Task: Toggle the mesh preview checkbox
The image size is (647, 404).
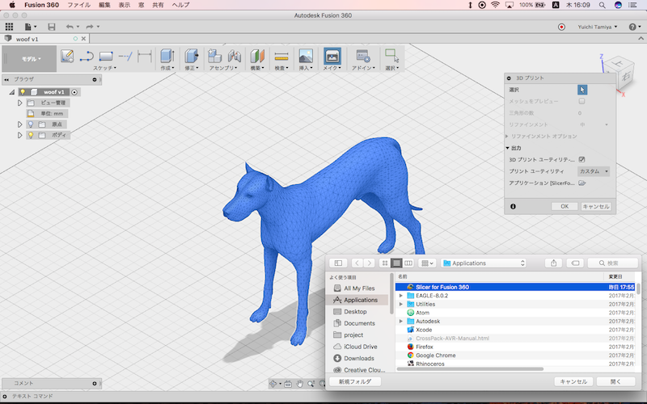Action: pos(581,101)
